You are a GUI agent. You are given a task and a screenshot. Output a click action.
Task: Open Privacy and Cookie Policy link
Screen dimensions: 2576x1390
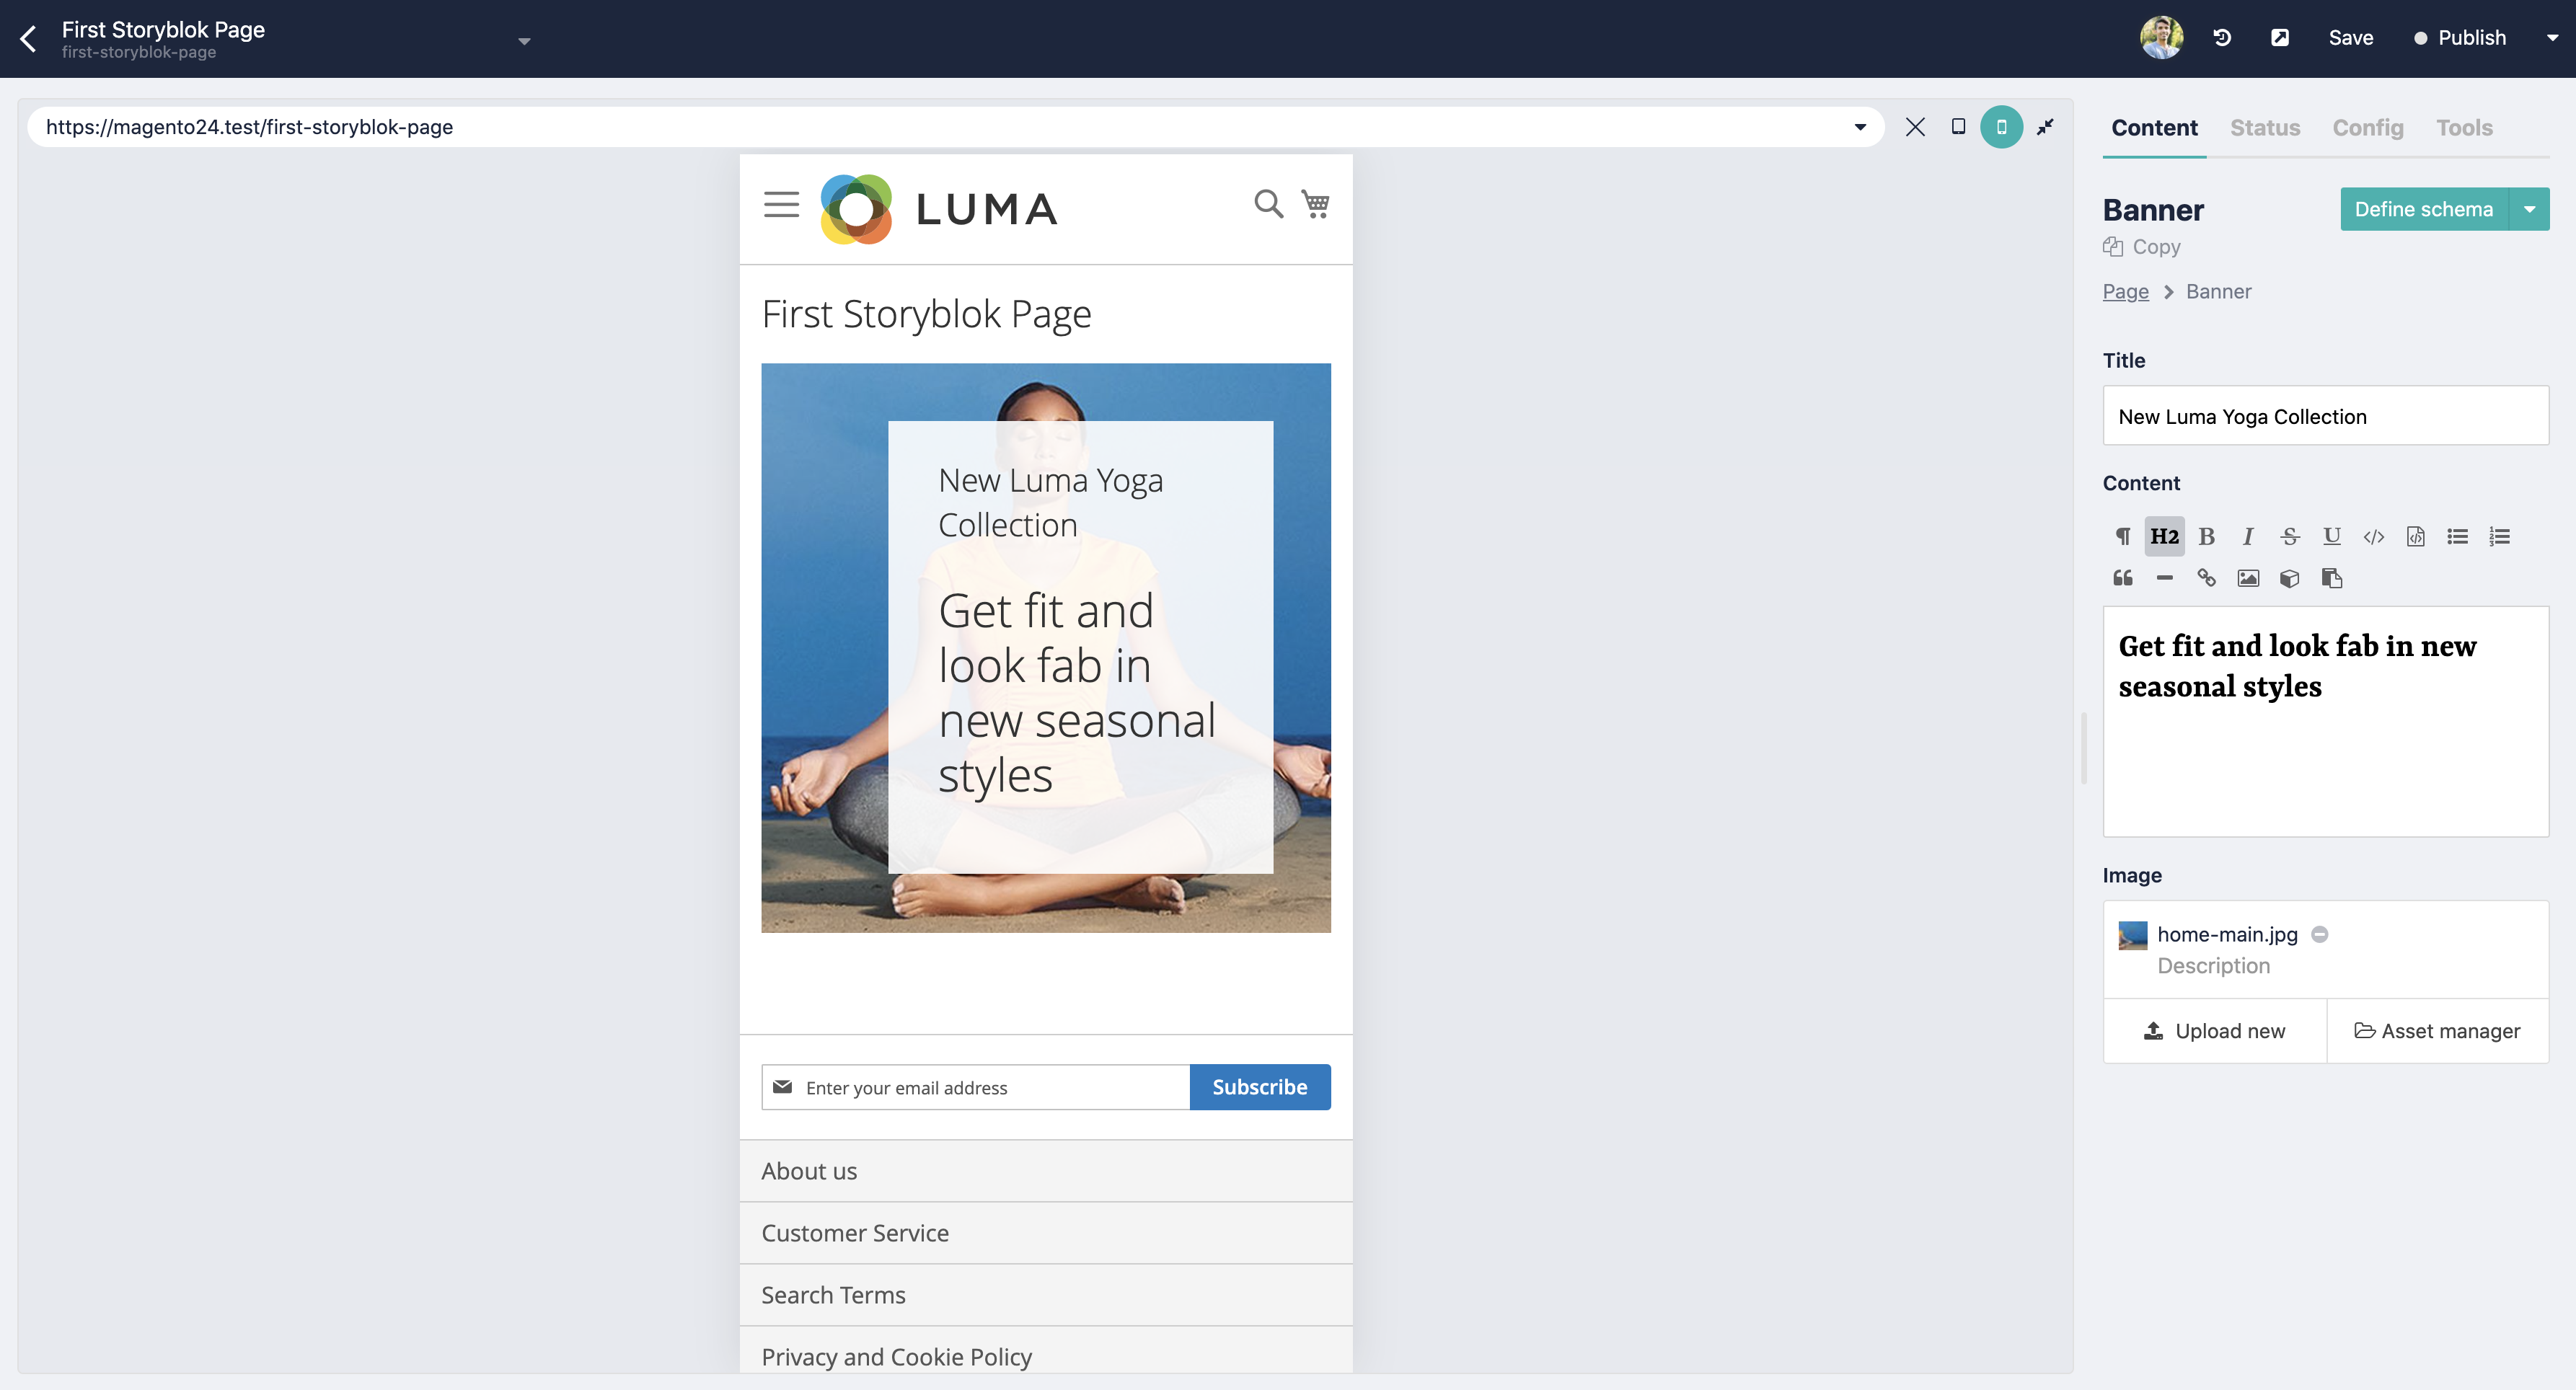tap(896, 1357)
